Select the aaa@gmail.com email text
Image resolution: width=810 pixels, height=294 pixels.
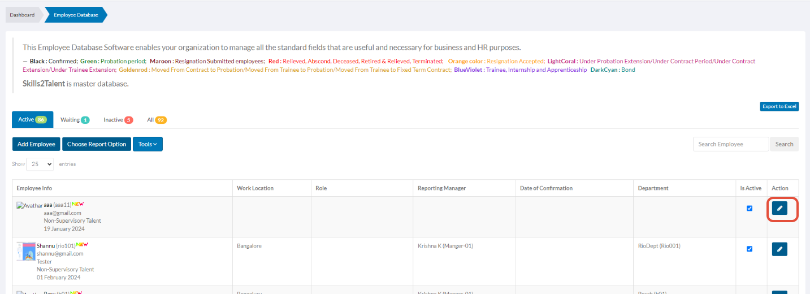pyautogui.click(x=62, y=213)
